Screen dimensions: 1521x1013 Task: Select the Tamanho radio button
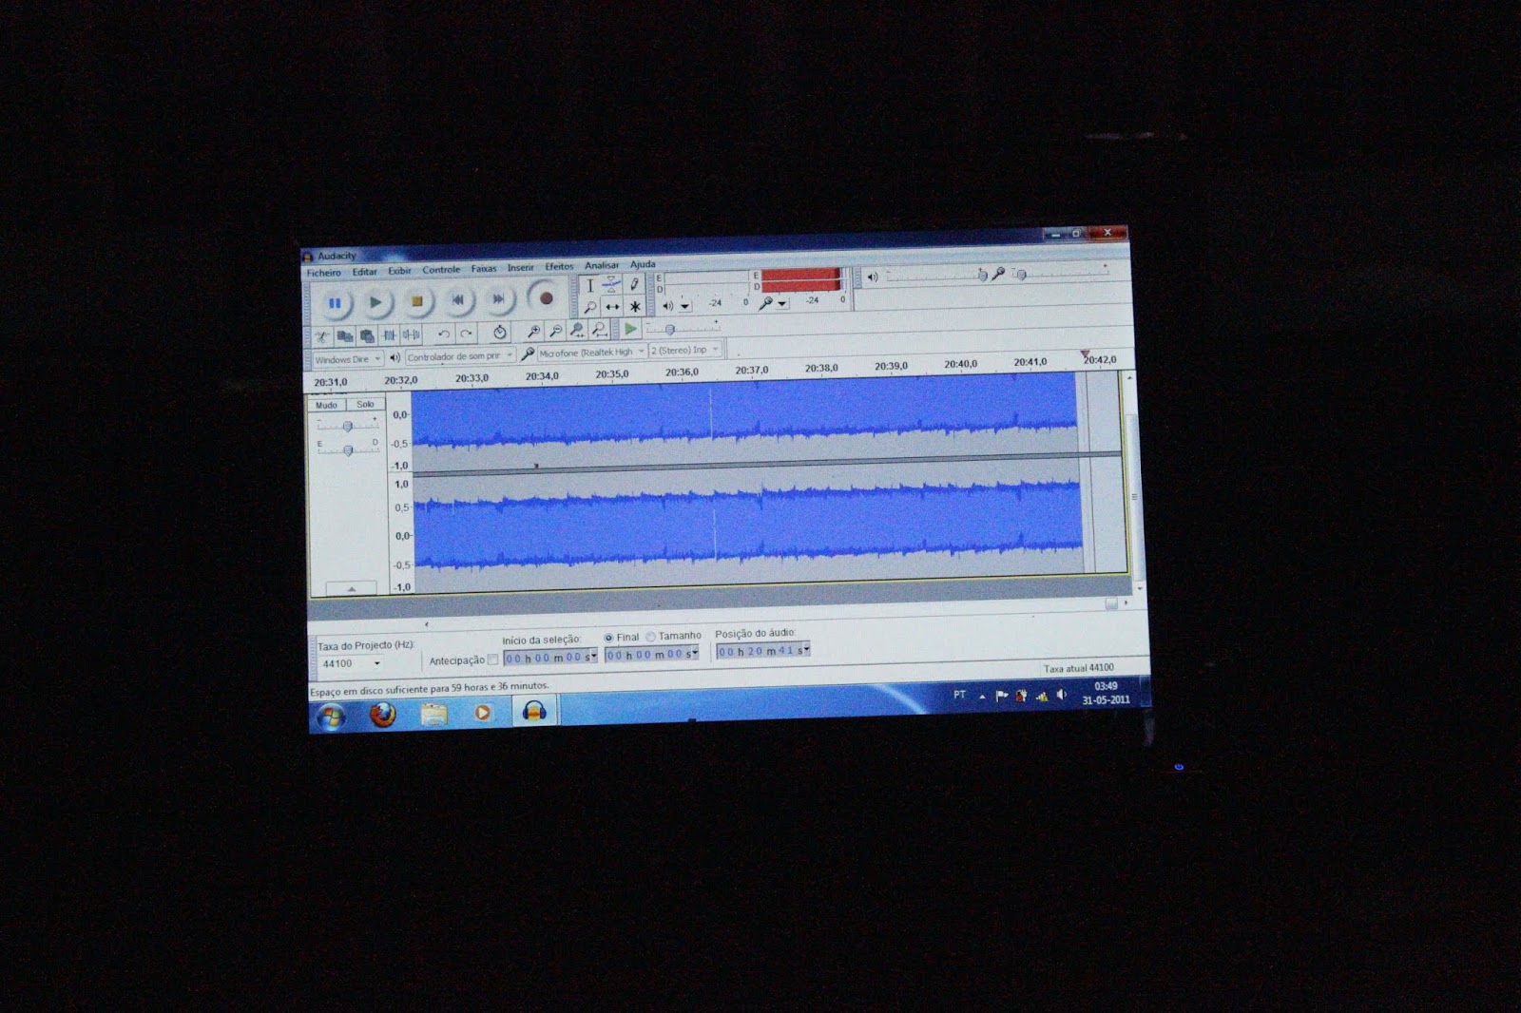650,637
